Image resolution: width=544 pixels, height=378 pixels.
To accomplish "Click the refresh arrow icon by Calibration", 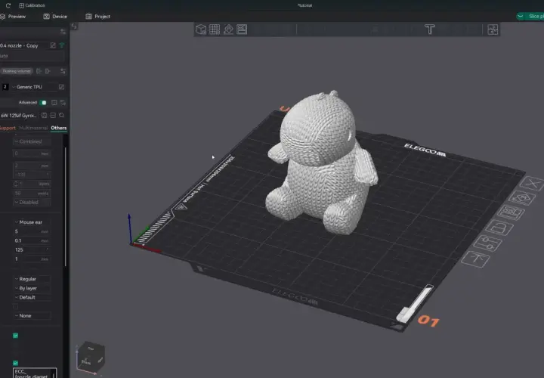I will pyautogui.click(x=8, y=5).
